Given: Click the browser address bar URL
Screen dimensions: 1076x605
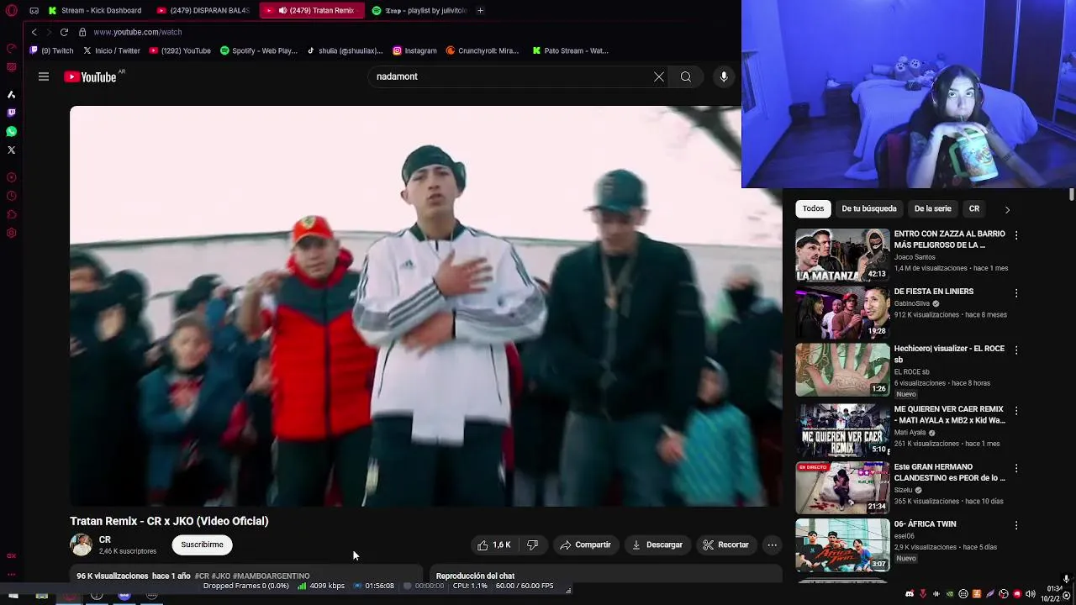Looking at the screenshot, I should 137,32.
